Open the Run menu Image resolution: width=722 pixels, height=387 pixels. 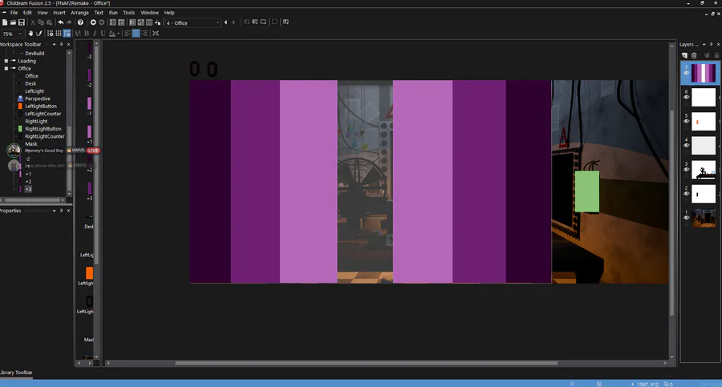[113, 13]
